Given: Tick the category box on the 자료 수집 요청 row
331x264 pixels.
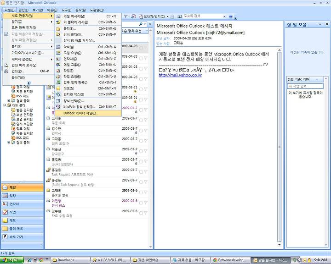Looking at the screenshot, I should coord(141,213).
